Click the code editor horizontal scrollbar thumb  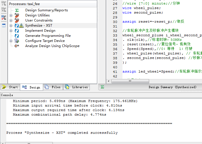(x=130, y=81)
